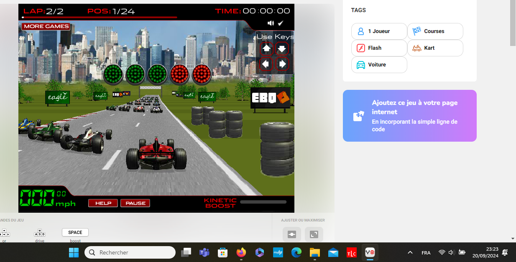Pause the race with PAUSE button

[135, 203]
